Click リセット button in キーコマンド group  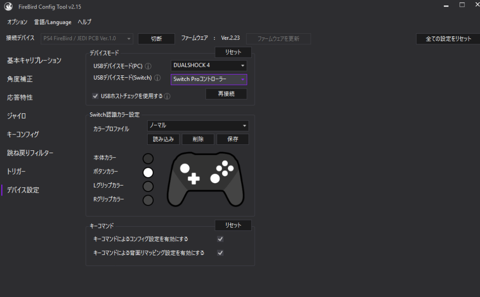(233, 225)
